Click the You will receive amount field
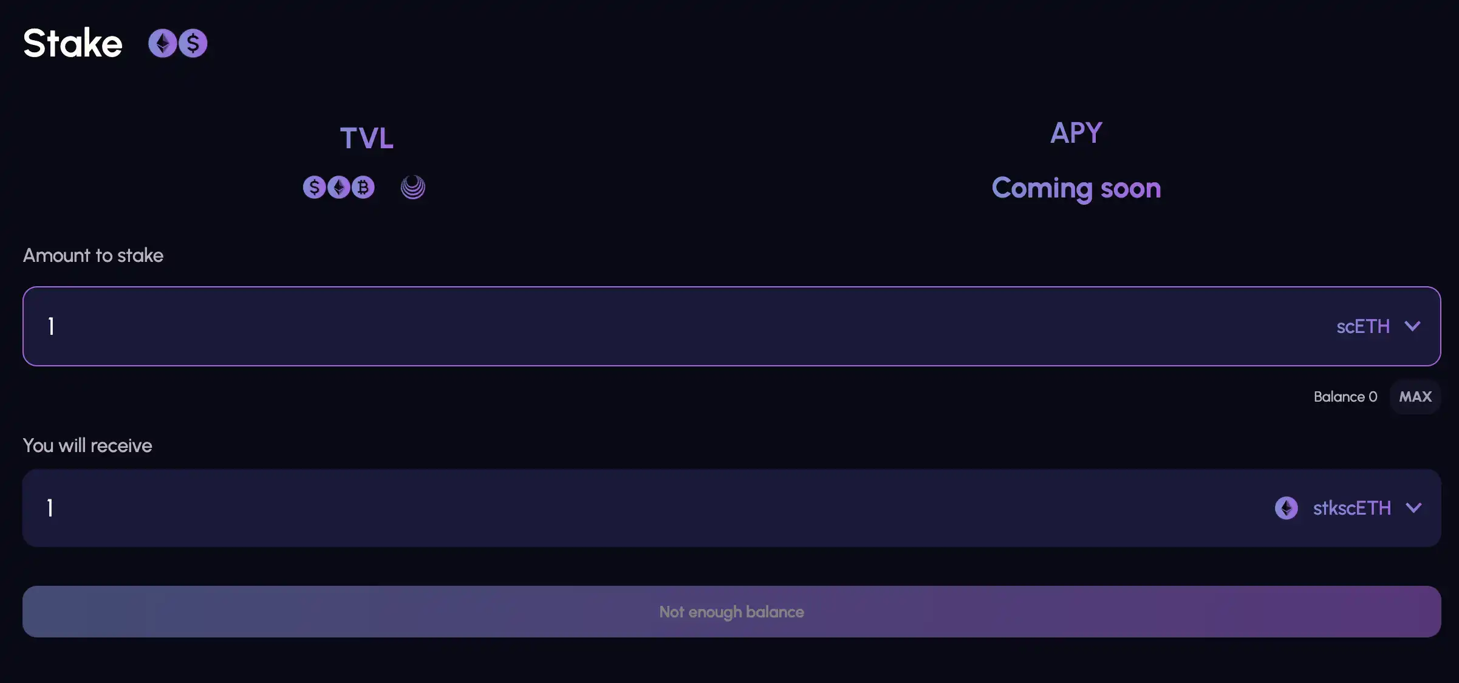 coord(607,508)
